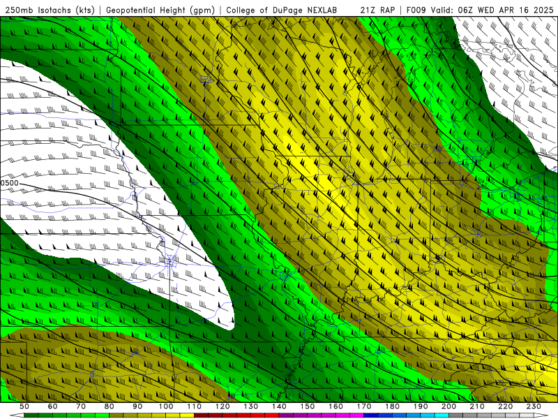The width and height of the screenshot is (558, 419).
Task: Click the dark blue swatch under 170
Action: [x=371, y=416]
